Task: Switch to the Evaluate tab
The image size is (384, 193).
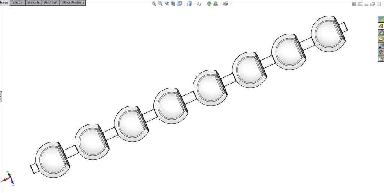Action: tap(33, 3)
